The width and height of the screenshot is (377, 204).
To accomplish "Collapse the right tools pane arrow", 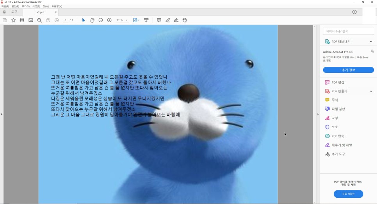I will tap(318, 114).
